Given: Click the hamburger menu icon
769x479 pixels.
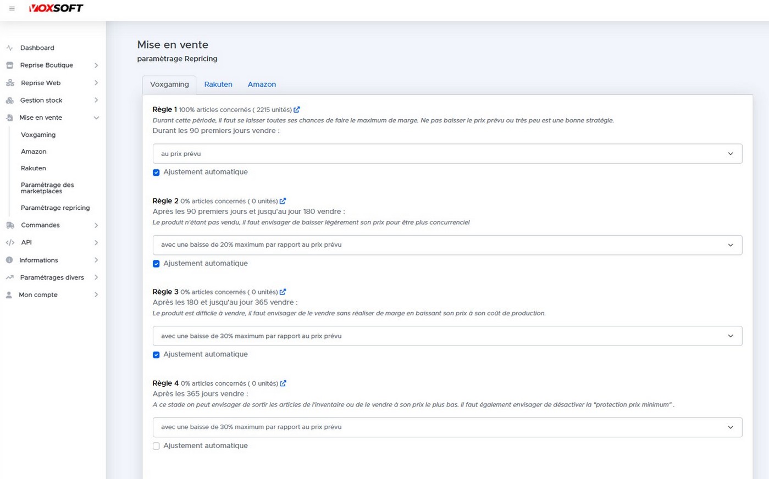Looking at the screenshot, I should [x=12, y=9].
